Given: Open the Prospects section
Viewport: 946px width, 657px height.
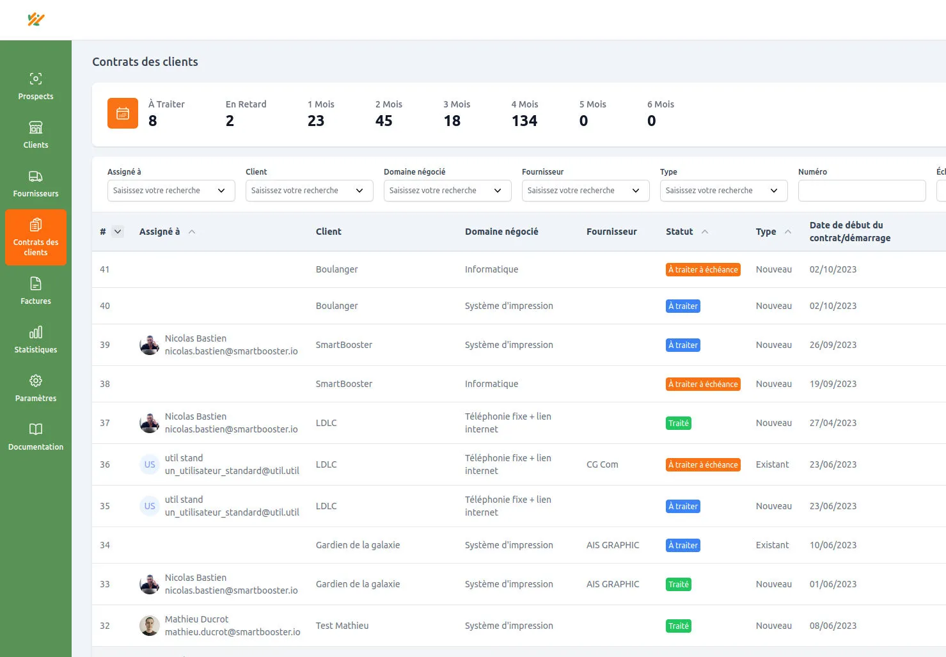Looking at the screenshot, I should click(35, 85).
